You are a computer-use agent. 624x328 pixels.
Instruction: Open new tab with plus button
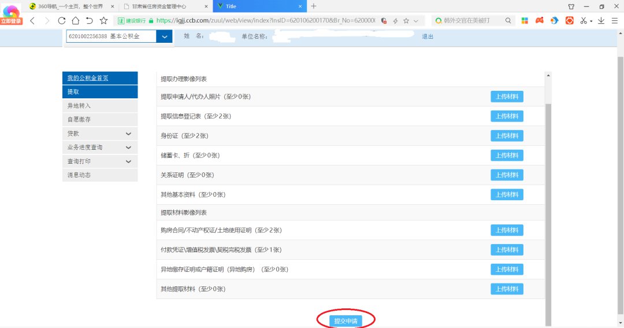click(x=314, y=6)
